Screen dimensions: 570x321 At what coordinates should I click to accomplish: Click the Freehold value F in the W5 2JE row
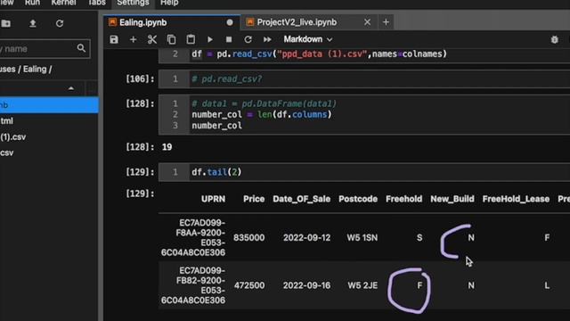point(419,285)
